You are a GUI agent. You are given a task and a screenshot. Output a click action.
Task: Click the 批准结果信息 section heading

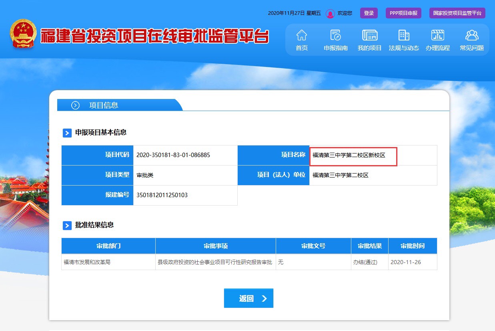(x=94, y=225)
